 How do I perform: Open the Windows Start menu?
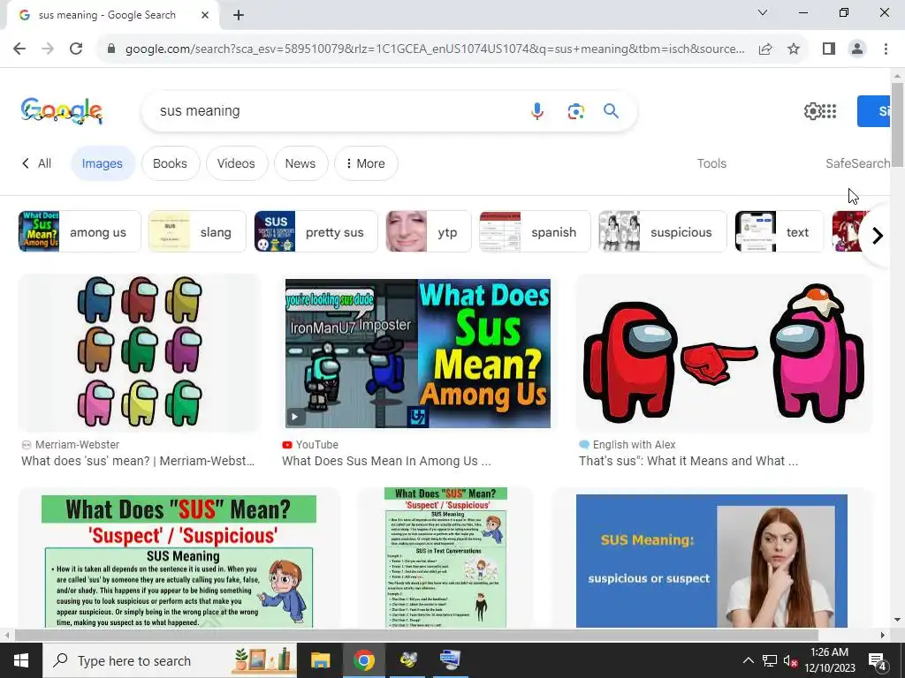[21, 660]
